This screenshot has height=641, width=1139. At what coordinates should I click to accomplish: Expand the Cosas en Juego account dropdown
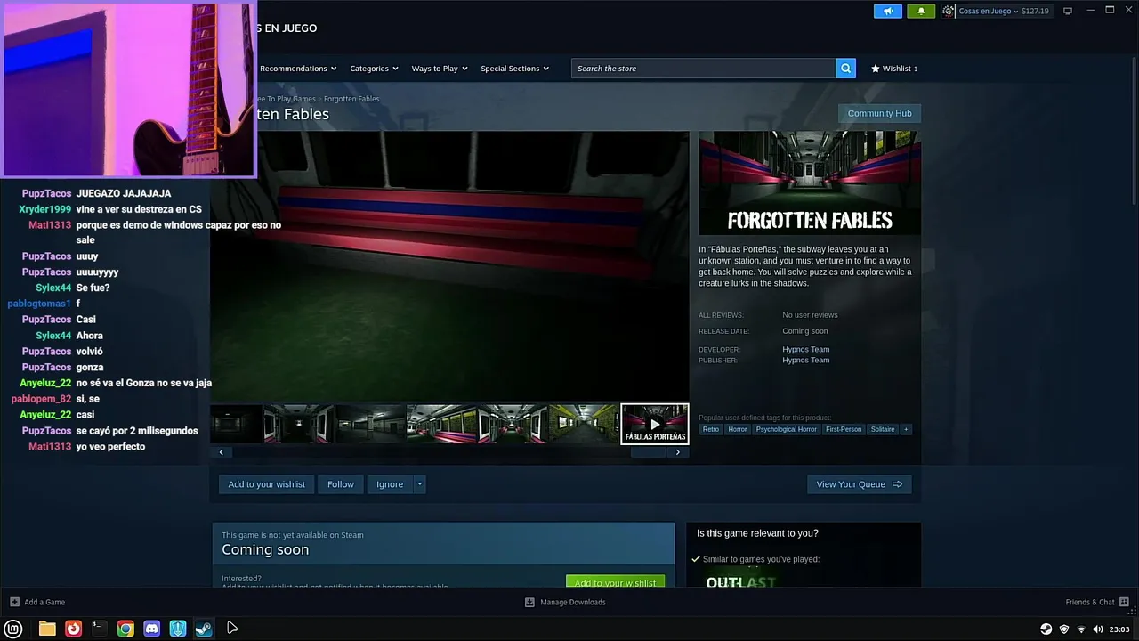coord(989,12)
